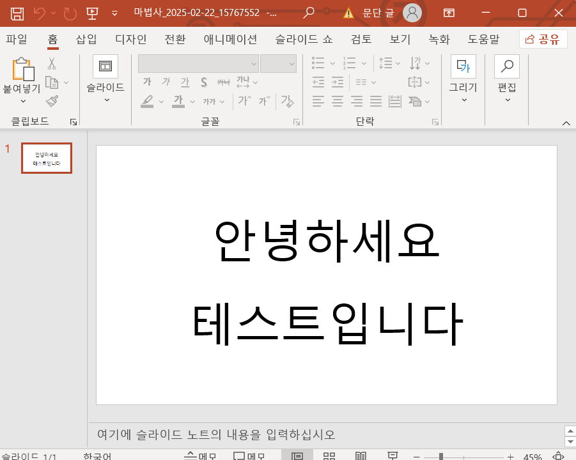
Task: Open the 검토 tab
Action: coord(361,39)
